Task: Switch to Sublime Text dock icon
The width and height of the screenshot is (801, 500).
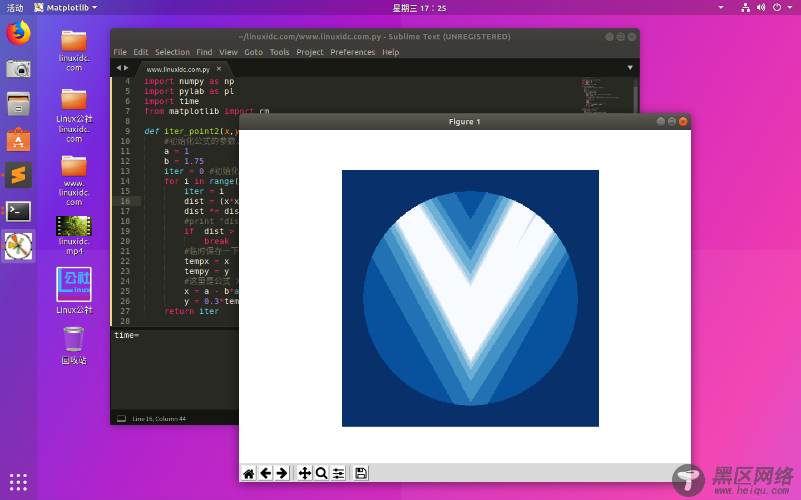Action: click(18, 176)
